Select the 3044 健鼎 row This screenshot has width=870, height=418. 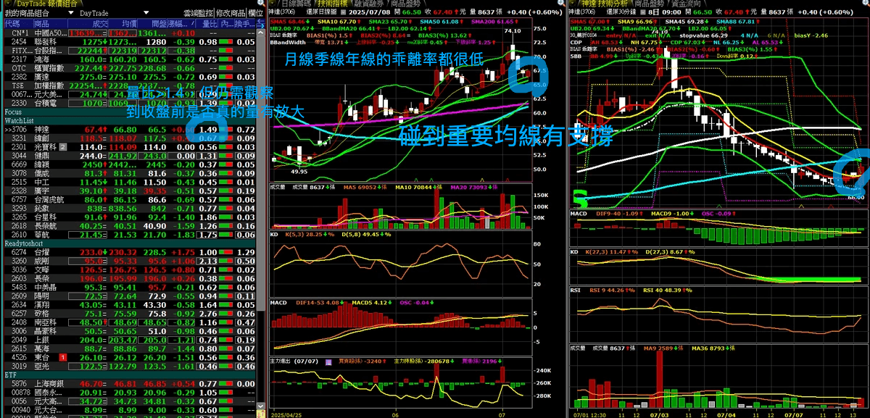tap(130, 156)
